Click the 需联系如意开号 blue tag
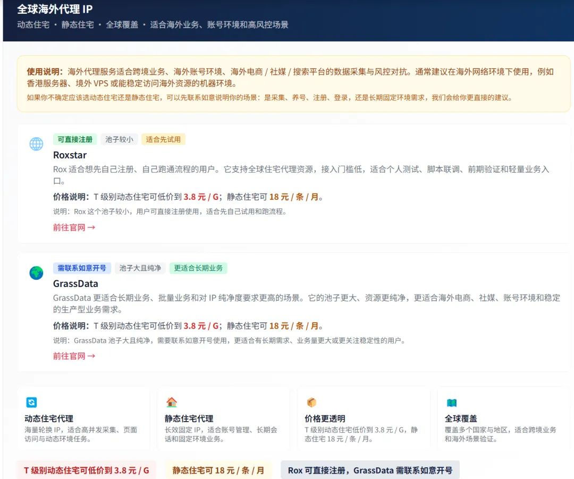This screenshot has width=574, height=479. tap(82, 268)
